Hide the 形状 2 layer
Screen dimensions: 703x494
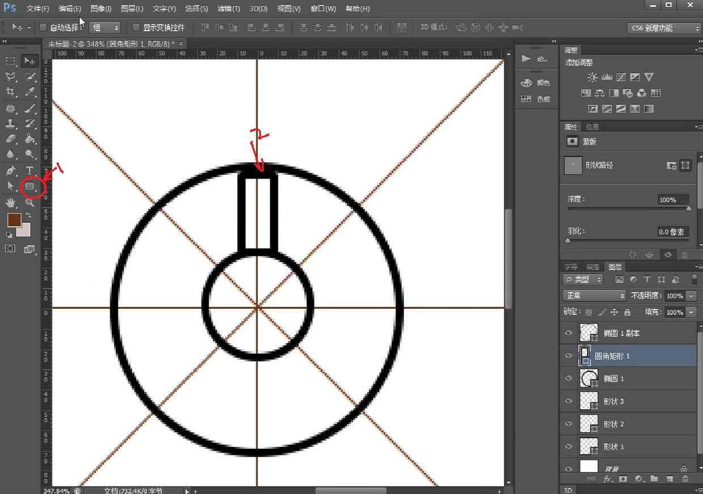click(569, 424)
